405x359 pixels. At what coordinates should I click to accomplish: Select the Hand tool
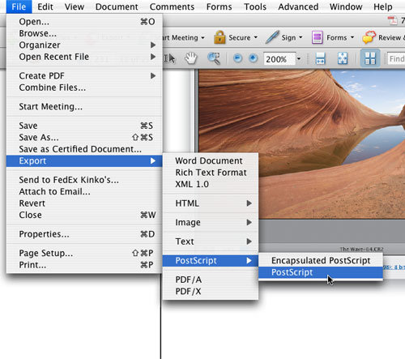pos(191,58)
